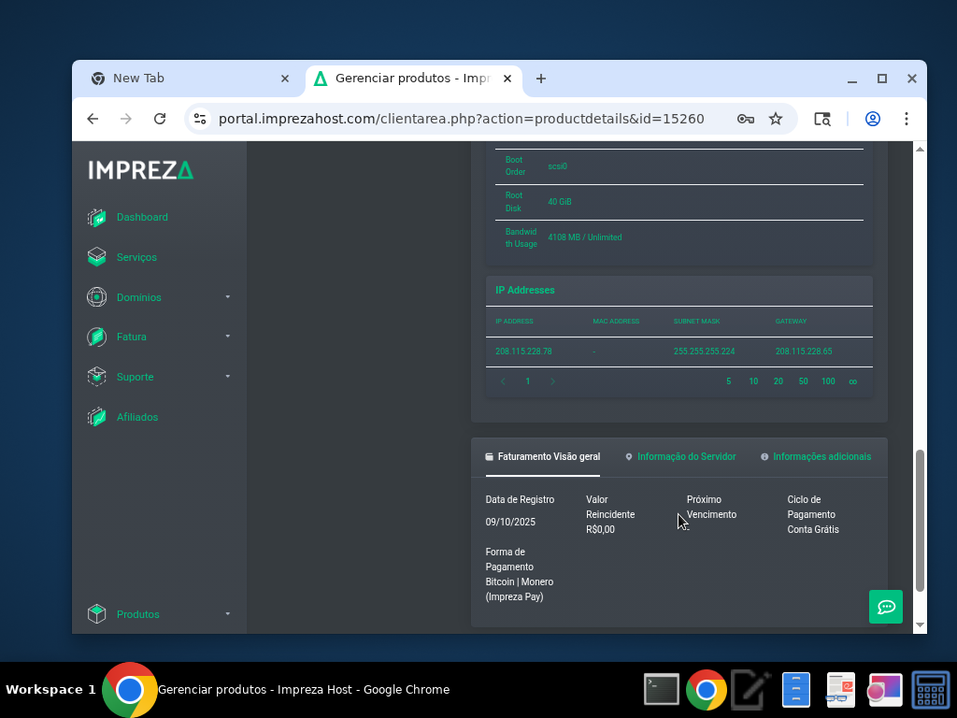Click the Afiliados chart icon
The height and width of the screenshot is (718, 957).
[96, 417]
